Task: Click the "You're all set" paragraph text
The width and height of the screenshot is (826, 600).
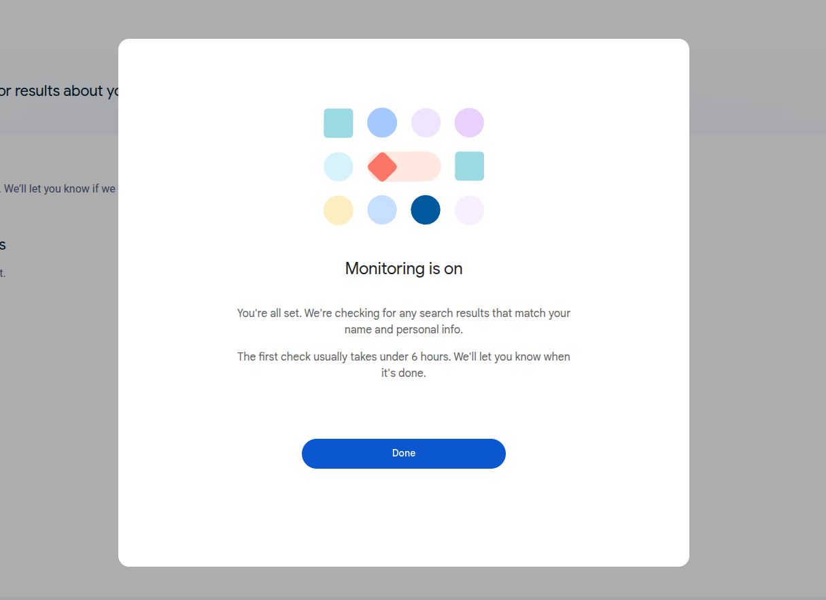Action: 403,314
